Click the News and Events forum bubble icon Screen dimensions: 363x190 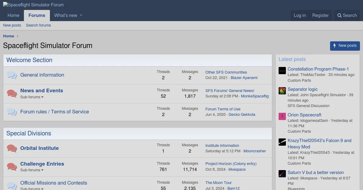tap(12, 93)
